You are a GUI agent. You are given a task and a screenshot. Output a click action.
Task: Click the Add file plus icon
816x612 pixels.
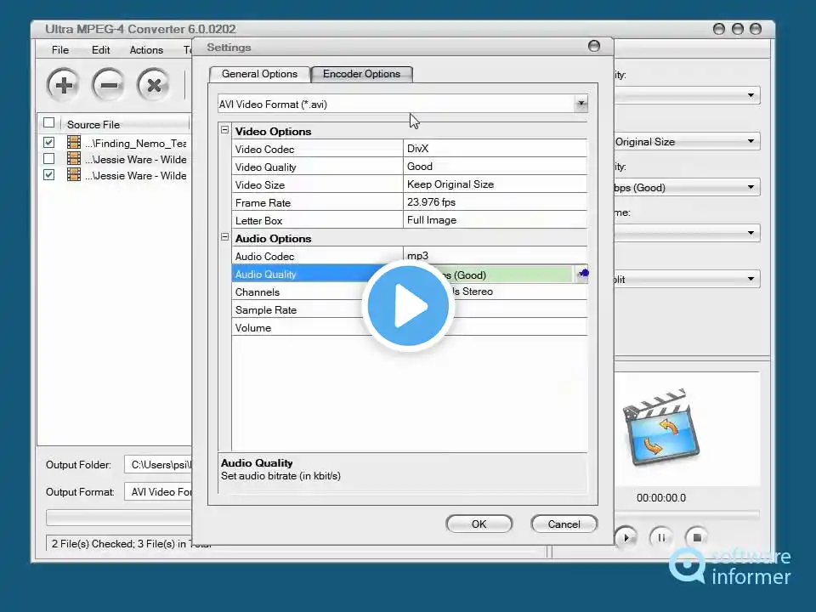pos(63,85)
